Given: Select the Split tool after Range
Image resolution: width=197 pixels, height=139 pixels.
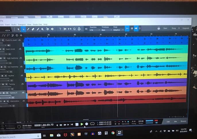Looking at the screenshot, I should 28,29.
